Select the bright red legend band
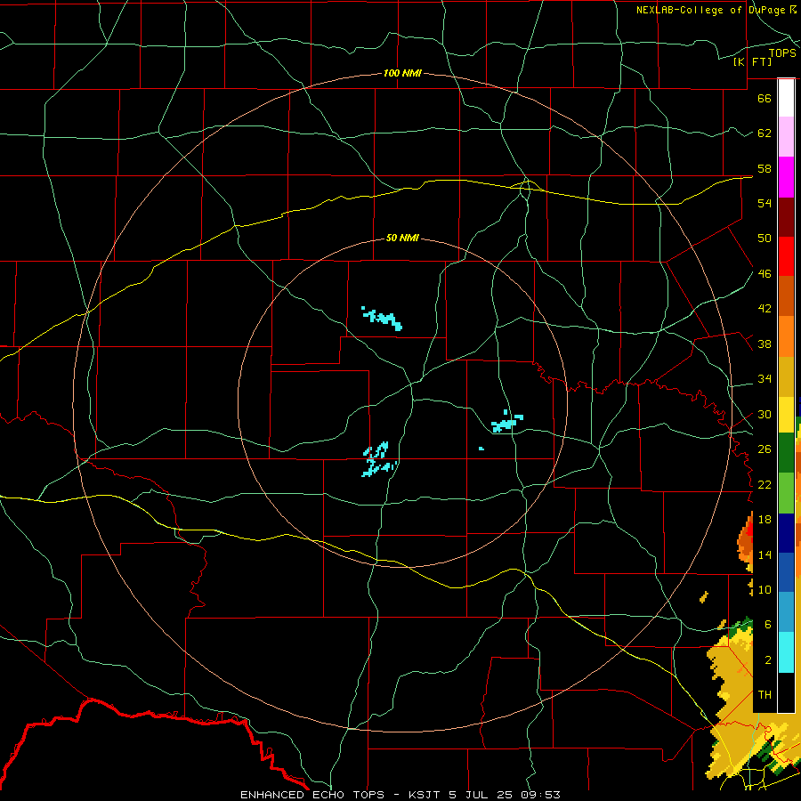Screen dimensions: 801x801 [x=786, y=256]
